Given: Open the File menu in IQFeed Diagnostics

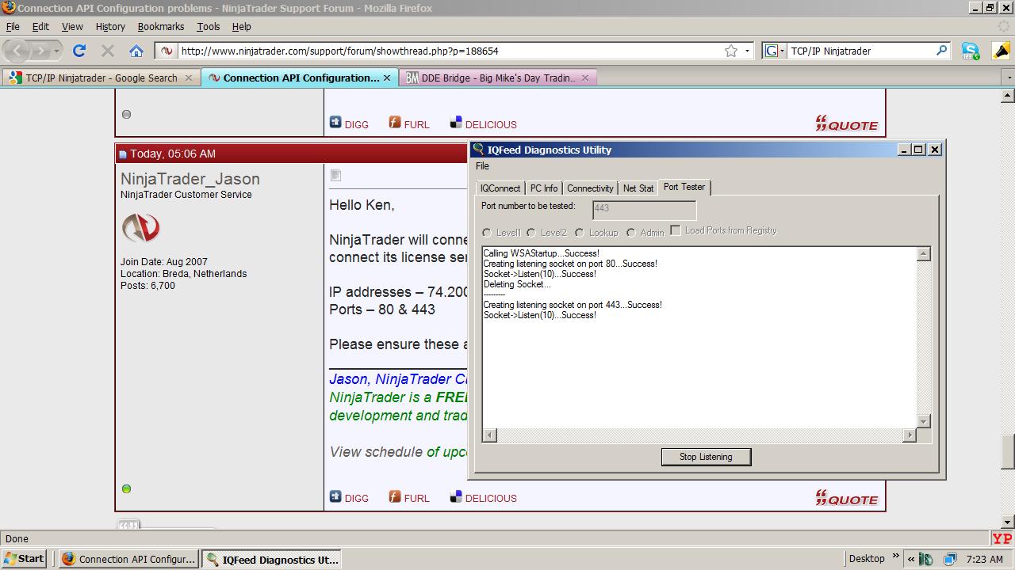Looking at the screenshot, I should click(482, 166).
